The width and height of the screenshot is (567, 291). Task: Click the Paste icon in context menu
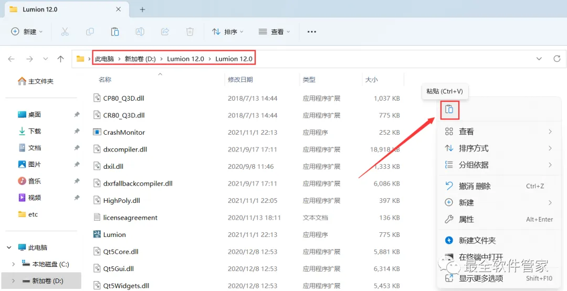[x=449, y=109]
